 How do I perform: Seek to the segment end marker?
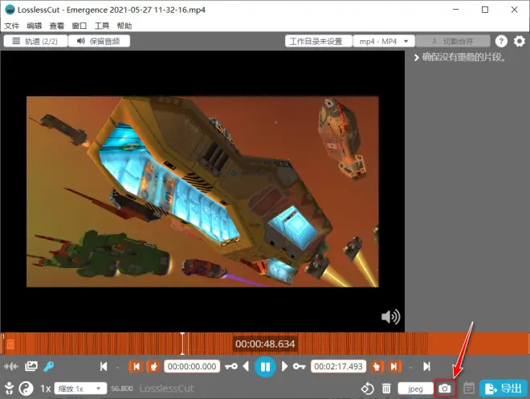click(394, 367)
